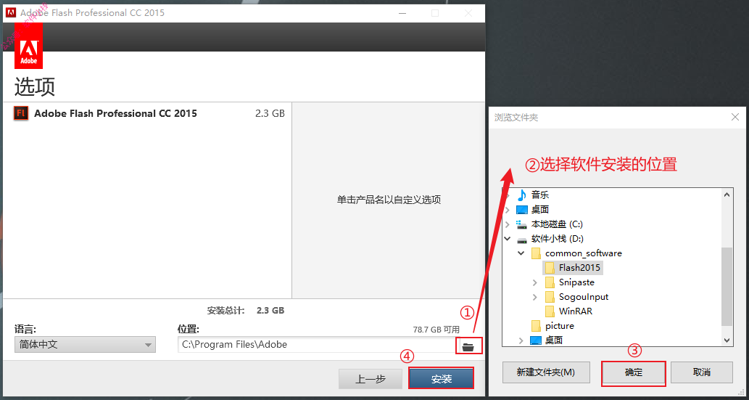Image resolution: width=749 pixels, height=400 pixels.
Task: Expand the 本地磁盘 (C:) node
Action: (508, 224)
